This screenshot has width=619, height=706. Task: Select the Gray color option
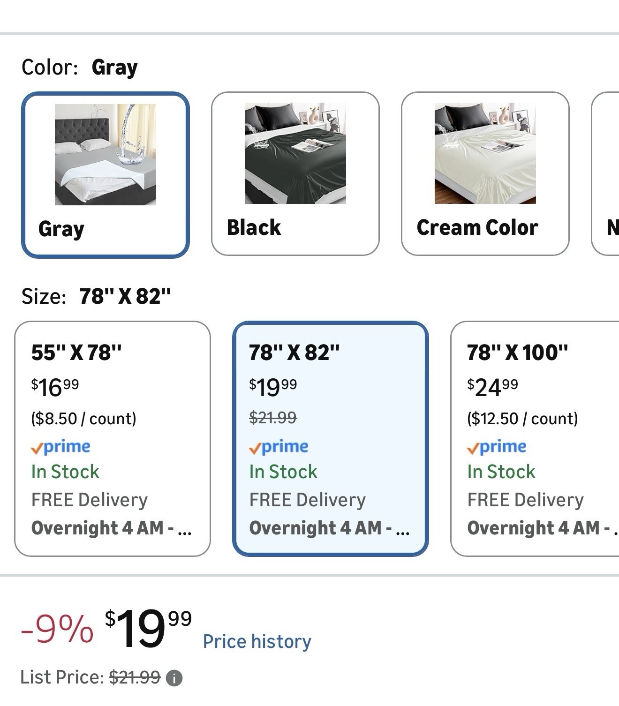tap(105, 174)
